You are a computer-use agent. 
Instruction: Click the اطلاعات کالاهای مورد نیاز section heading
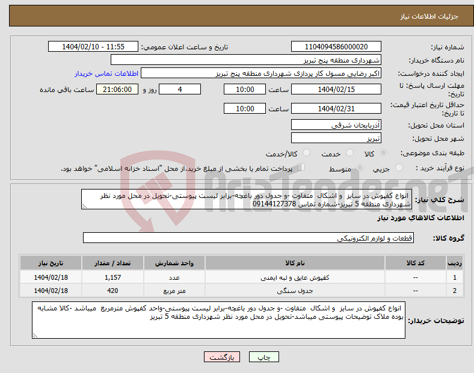[420, 218]
